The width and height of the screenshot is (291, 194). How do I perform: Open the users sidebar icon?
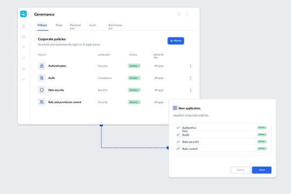click(x=24, y=47)
